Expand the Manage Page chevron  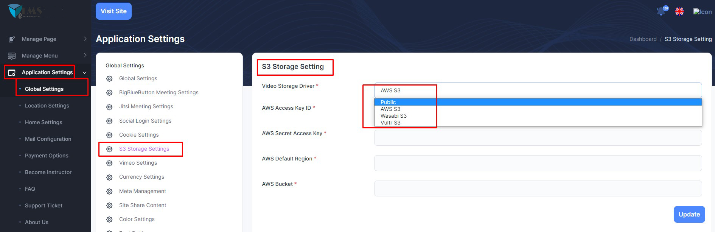[x=85, y=39]
